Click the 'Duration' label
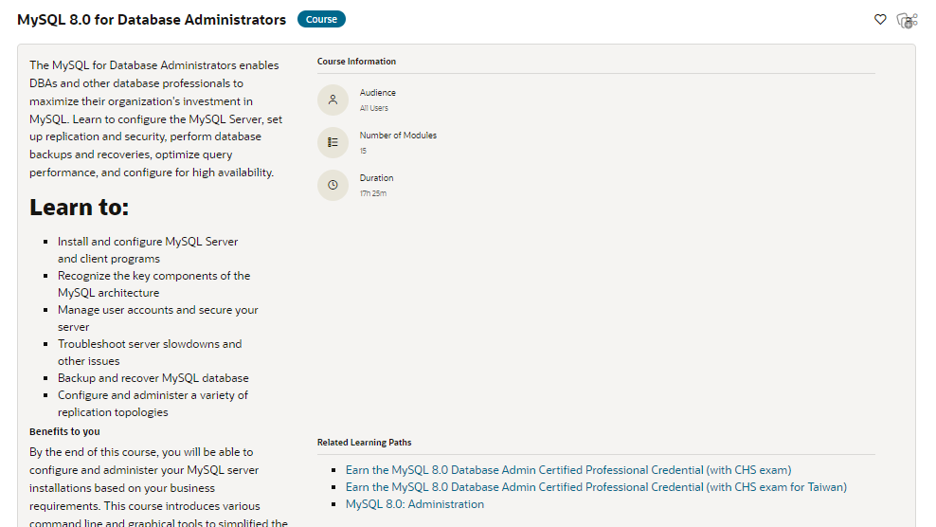The width and height of the screenshot is (936, 527). [376, 178]
